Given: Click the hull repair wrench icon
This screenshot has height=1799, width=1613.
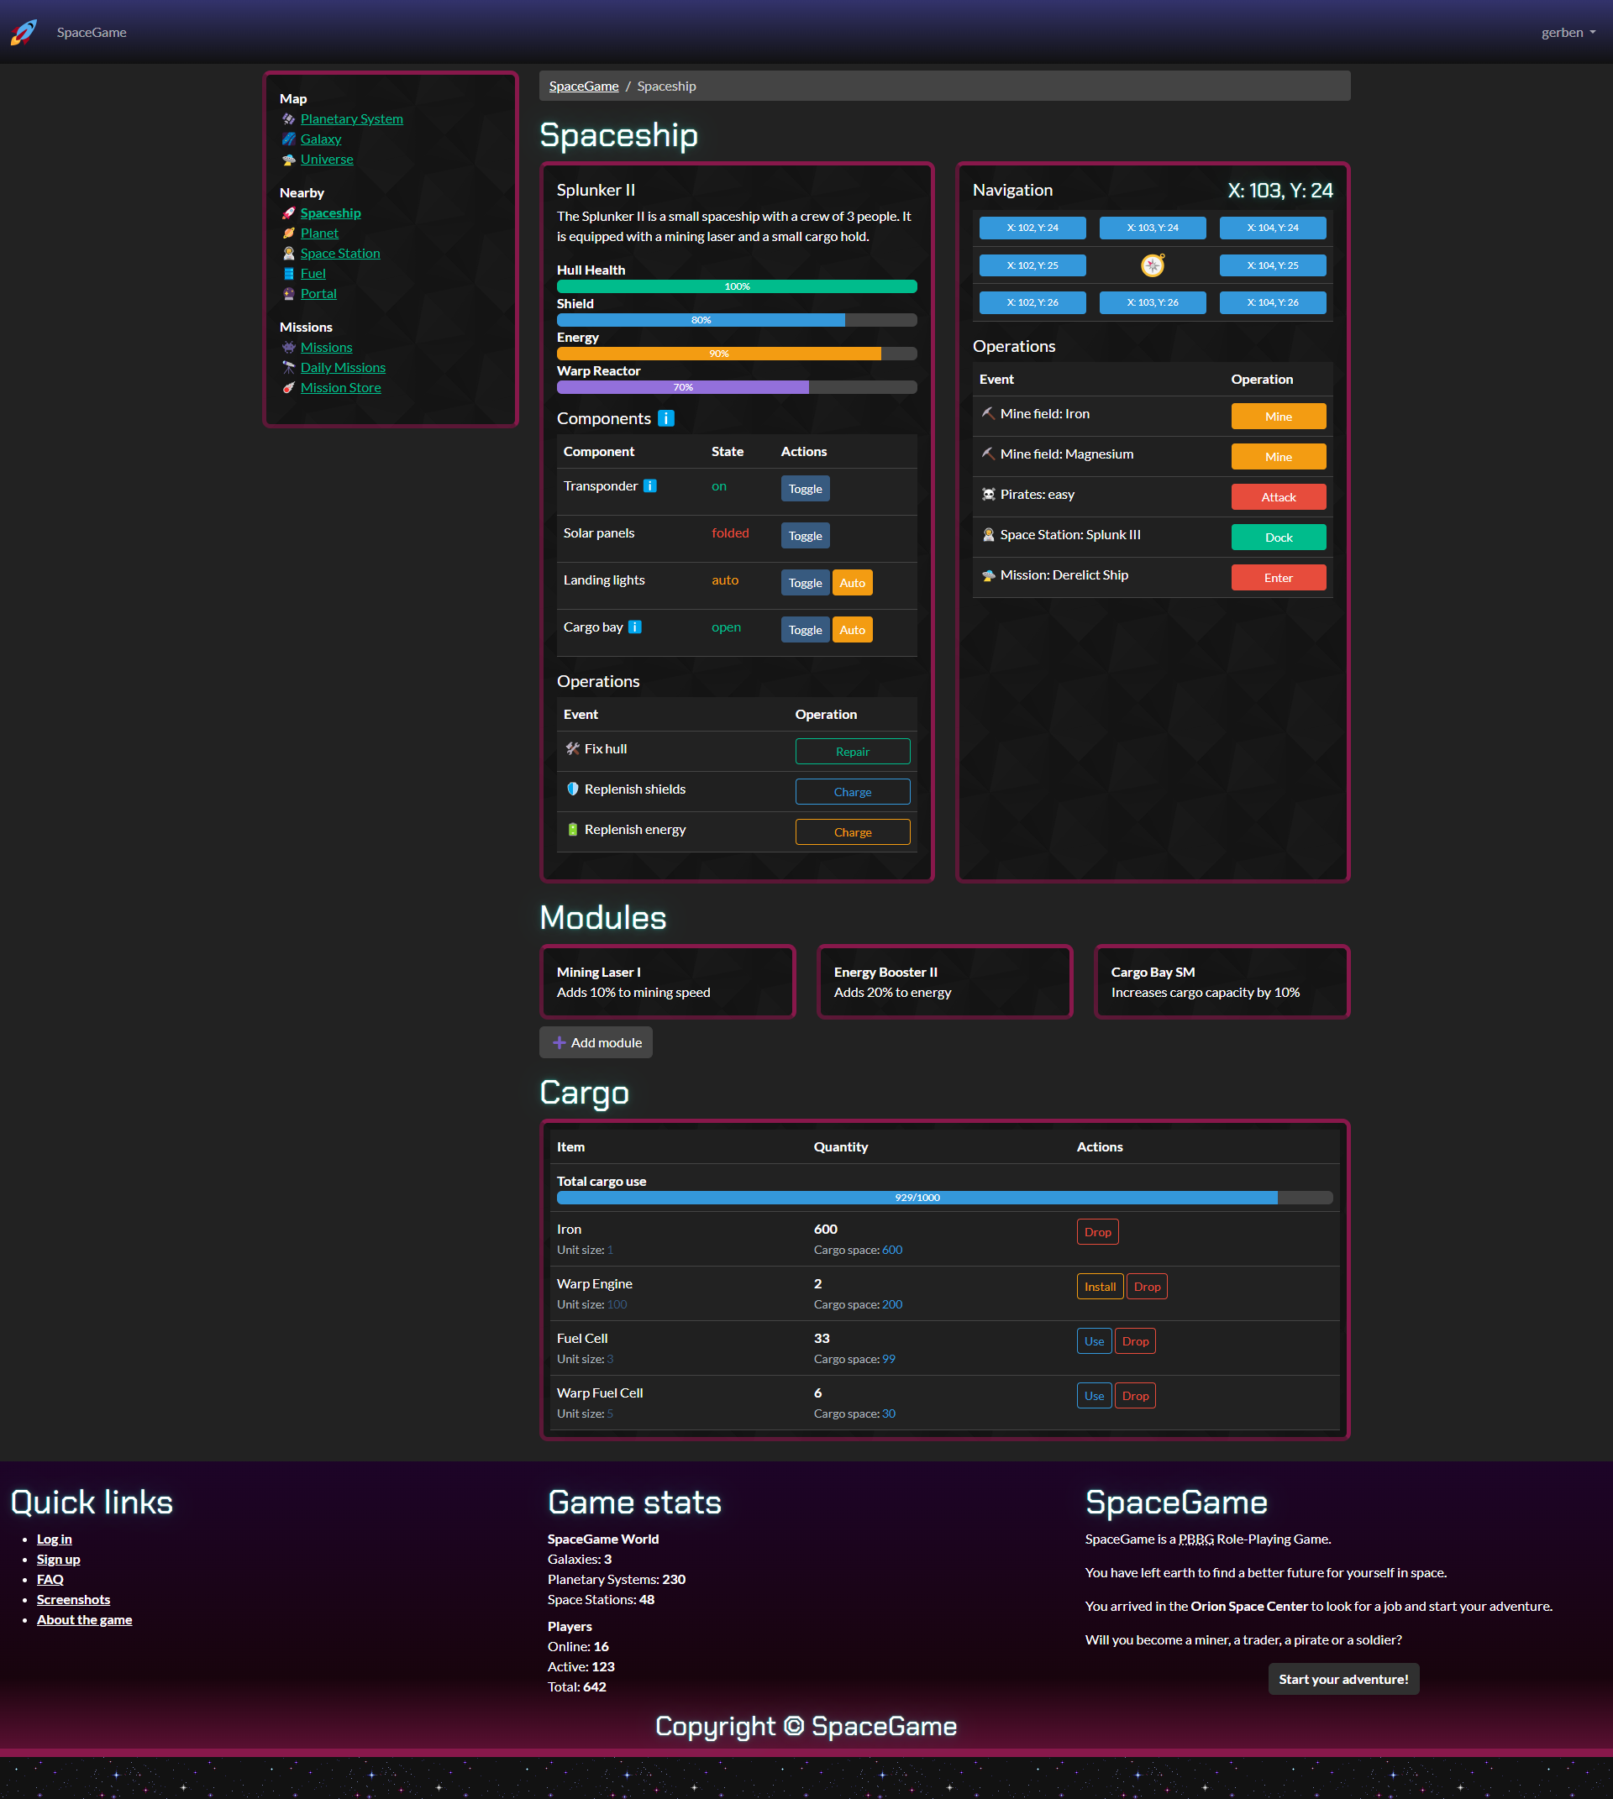Looking at the screenshot, I should pyautogui.click(x=571, y=748).
